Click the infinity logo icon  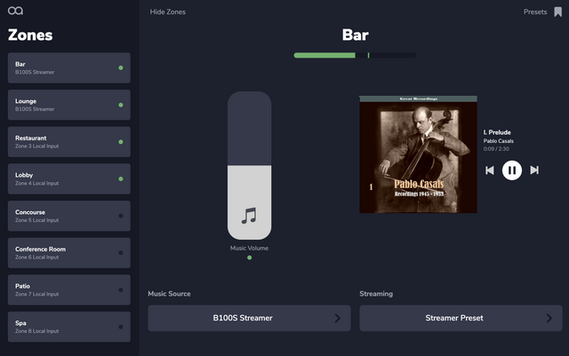click(x=15, y=11)
